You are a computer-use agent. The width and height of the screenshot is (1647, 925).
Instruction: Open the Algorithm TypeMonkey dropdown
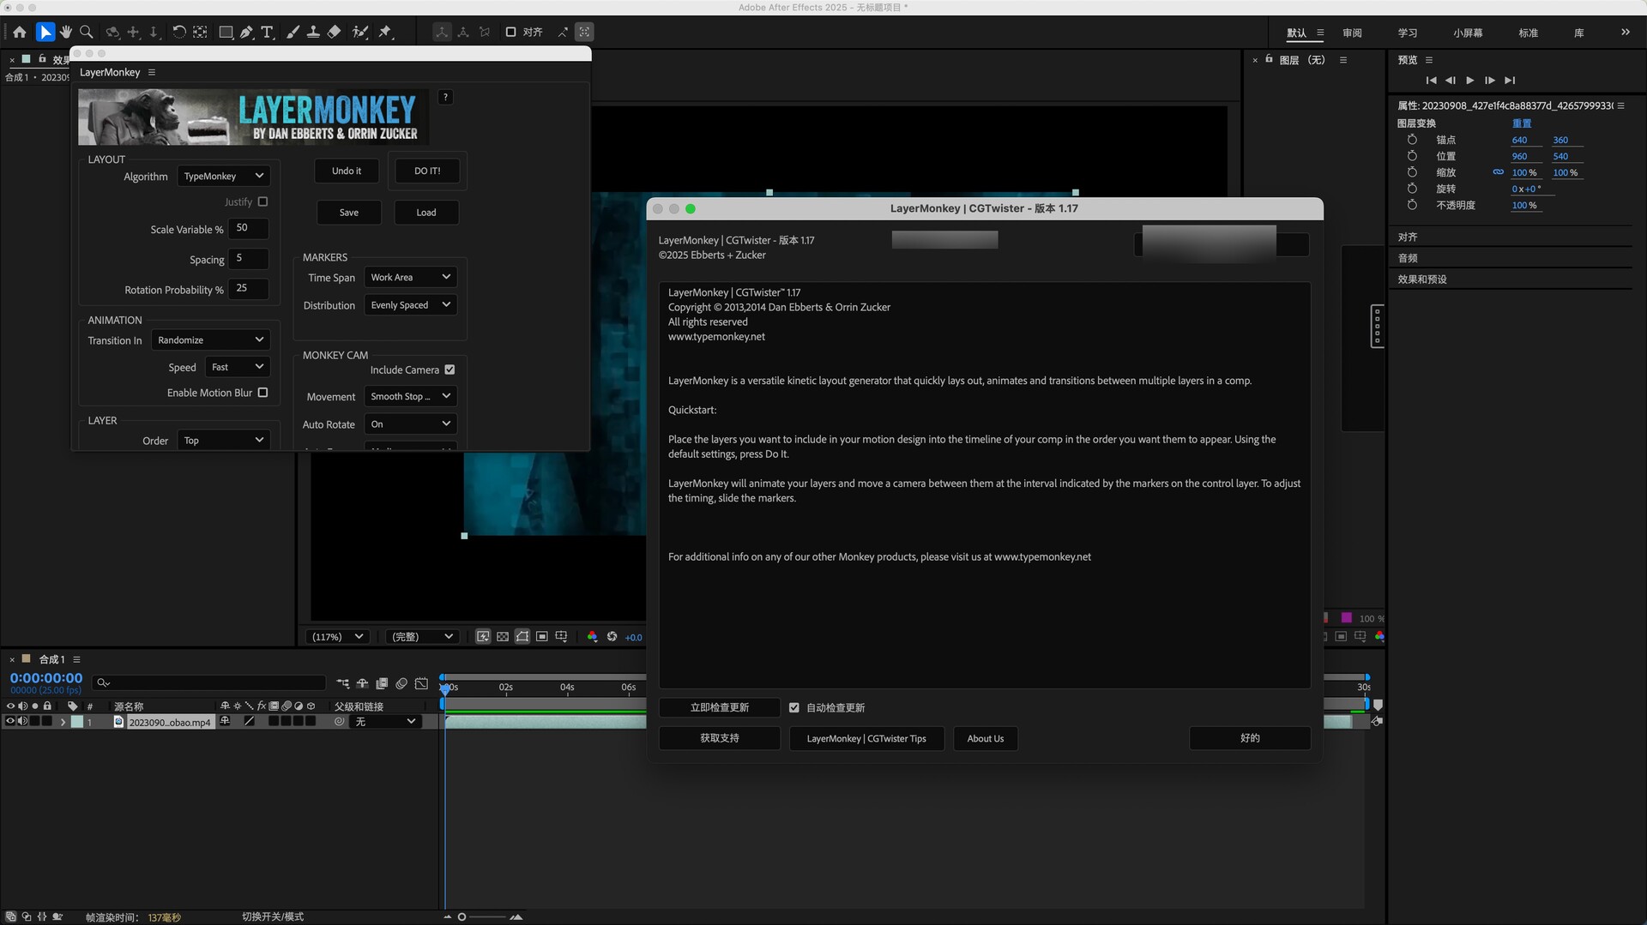223,176
